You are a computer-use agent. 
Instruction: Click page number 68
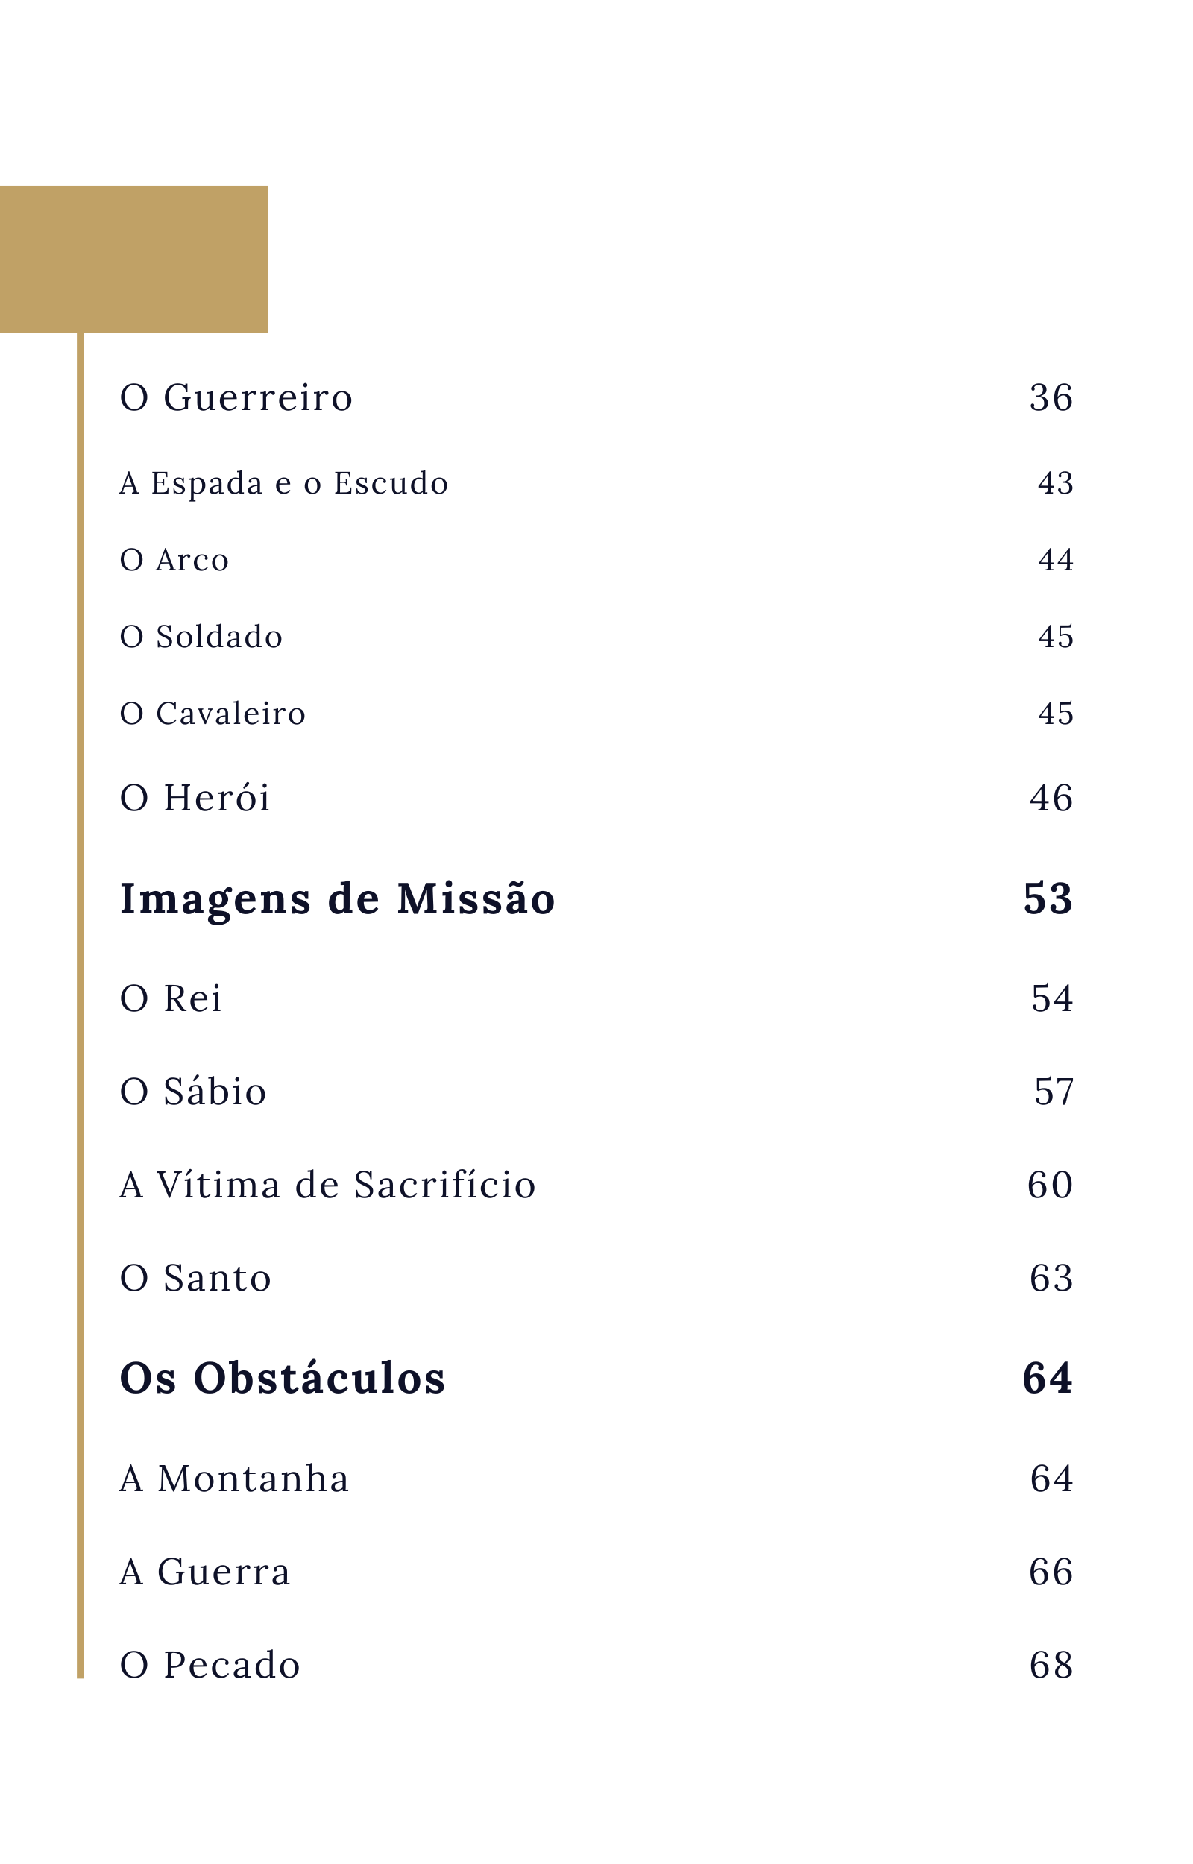[x=1051, y=1665]
